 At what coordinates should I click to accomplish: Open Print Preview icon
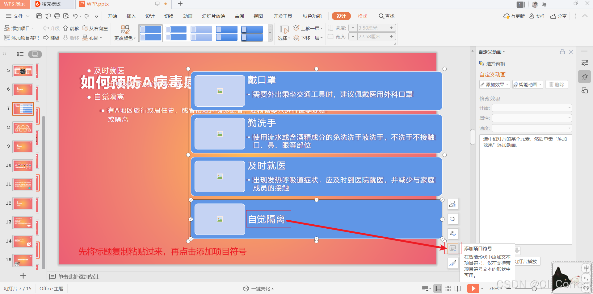[x=66, y=16]
